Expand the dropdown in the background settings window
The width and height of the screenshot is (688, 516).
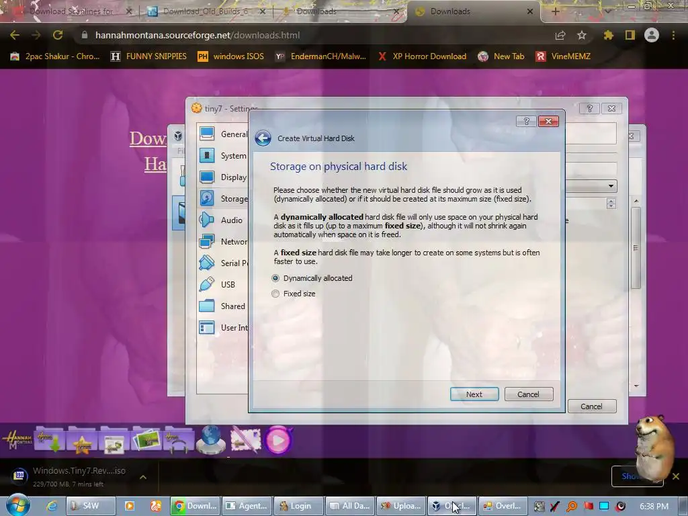click(x=611, y=186)
